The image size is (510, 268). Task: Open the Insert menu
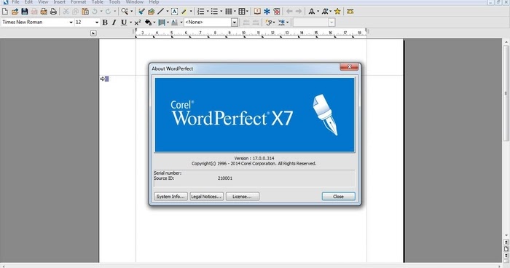click(x=60, y=2)
